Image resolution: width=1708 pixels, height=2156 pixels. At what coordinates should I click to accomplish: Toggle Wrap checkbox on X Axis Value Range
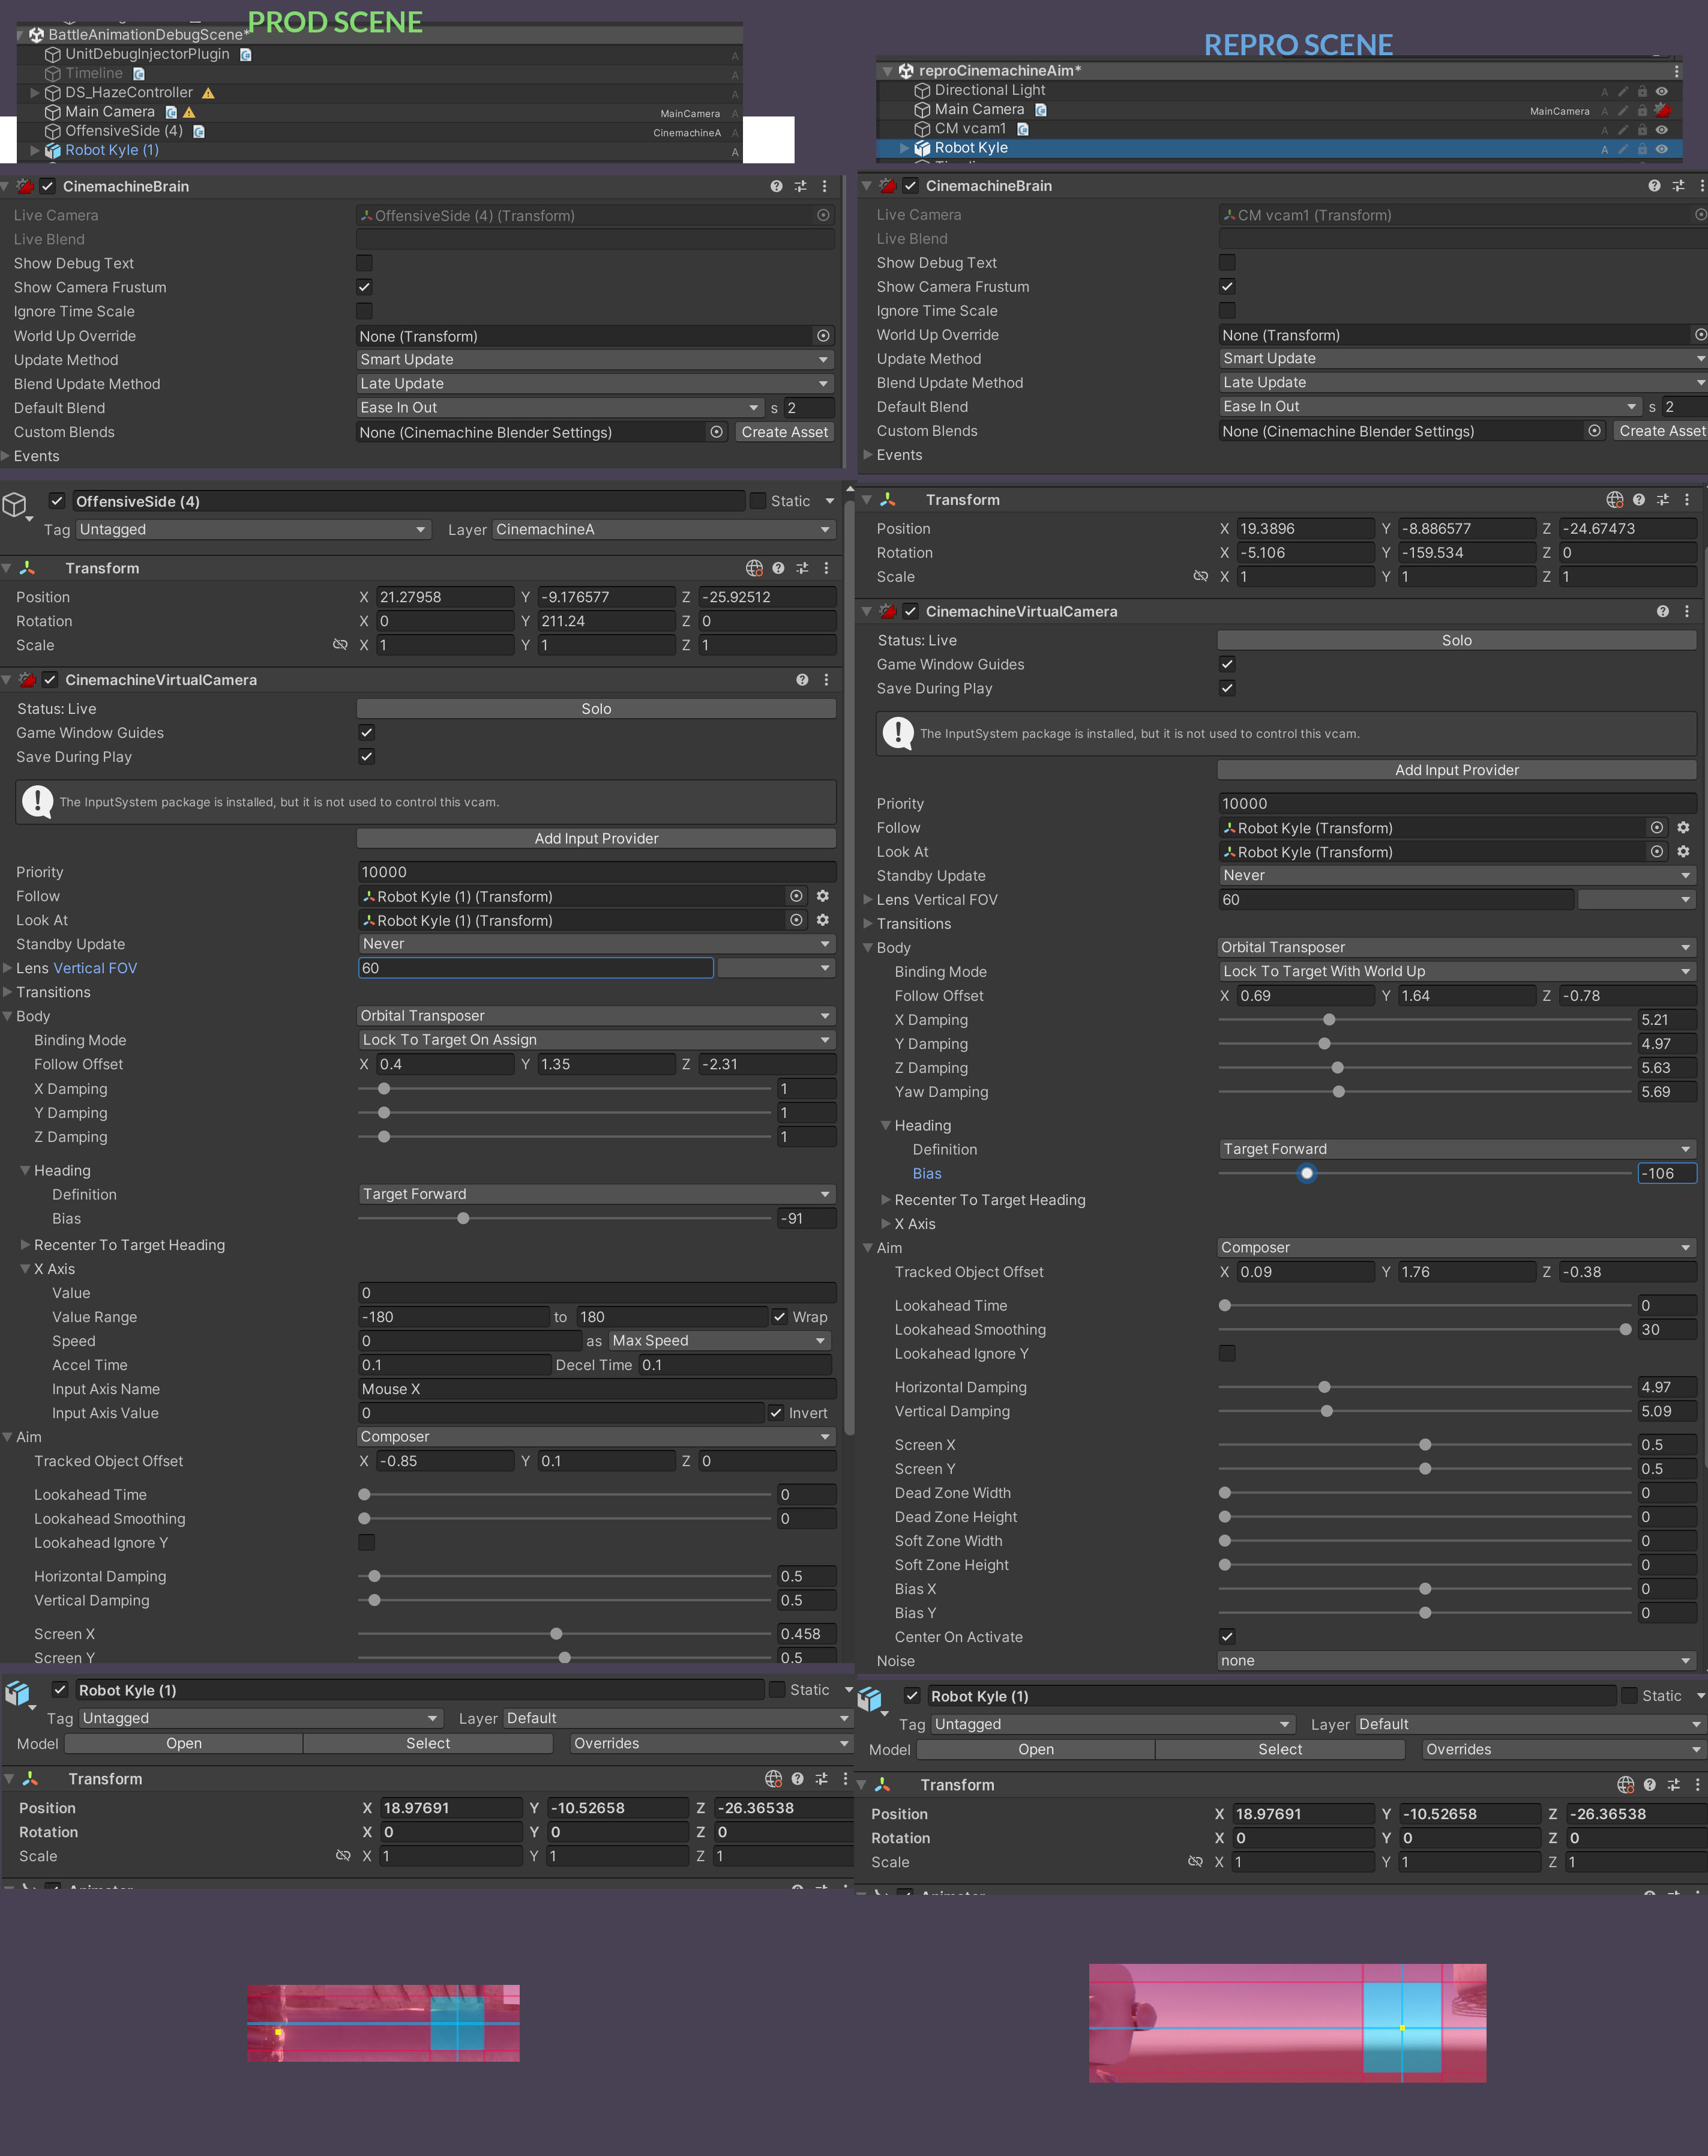coord(780,1317)
